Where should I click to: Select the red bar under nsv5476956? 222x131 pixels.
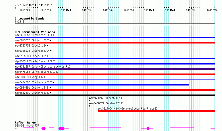coord(115,74)
